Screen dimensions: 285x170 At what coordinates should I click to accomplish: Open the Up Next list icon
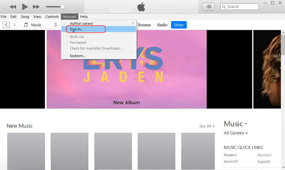(x=208, y=7)
